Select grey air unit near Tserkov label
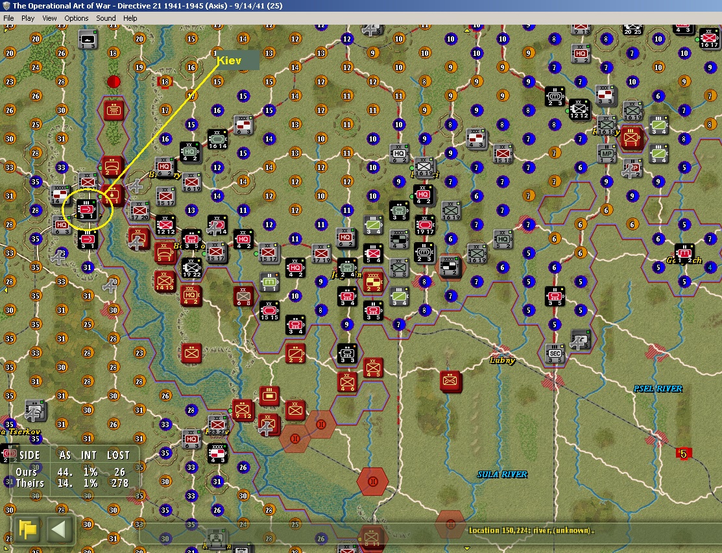 pyautogui.click(x=35, y=411)
